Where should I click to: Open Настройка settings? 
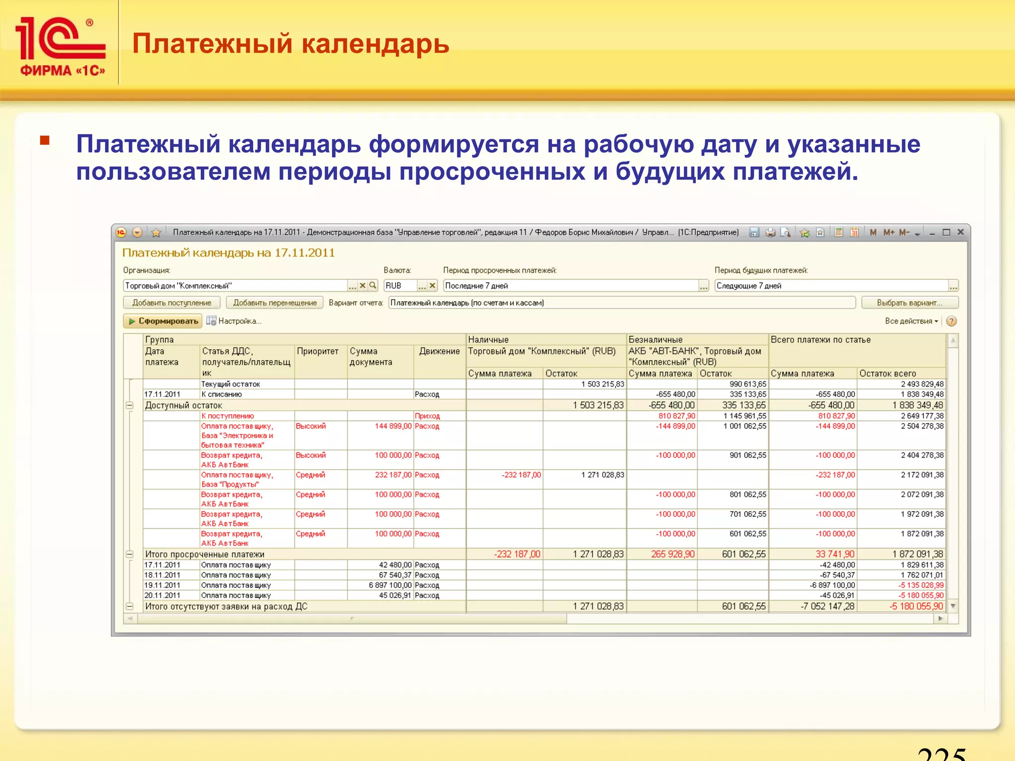[234, 321]
